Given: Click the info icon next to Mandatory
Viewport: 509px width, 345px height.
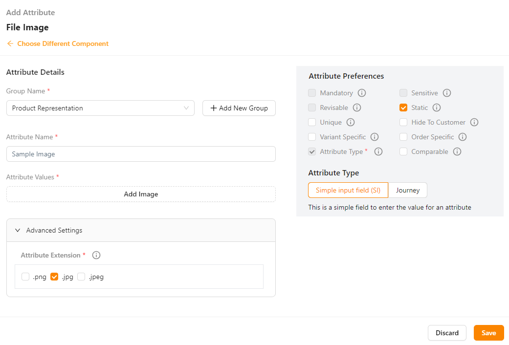Looking at the screenshot, I should [x=362, y=93].
